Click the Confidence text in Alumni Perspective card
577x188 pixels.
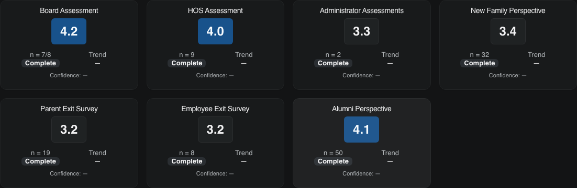362,173
